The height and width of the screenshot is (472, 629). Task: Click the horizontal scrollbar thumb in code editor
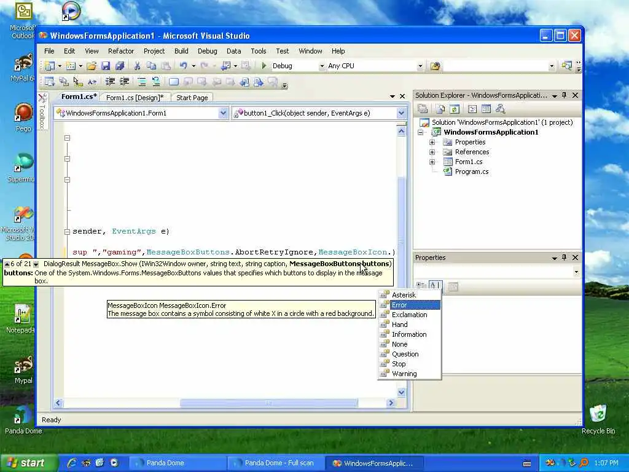268,403
